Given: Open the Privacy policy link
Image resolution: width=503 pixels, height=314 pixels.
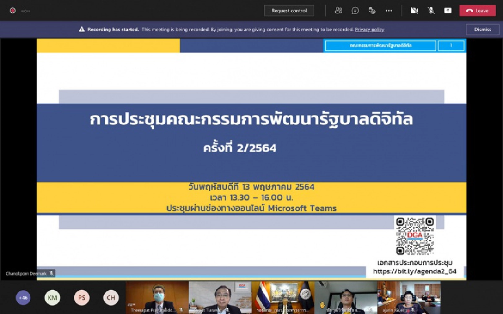Looking at the screenshot, I should 369,30.
